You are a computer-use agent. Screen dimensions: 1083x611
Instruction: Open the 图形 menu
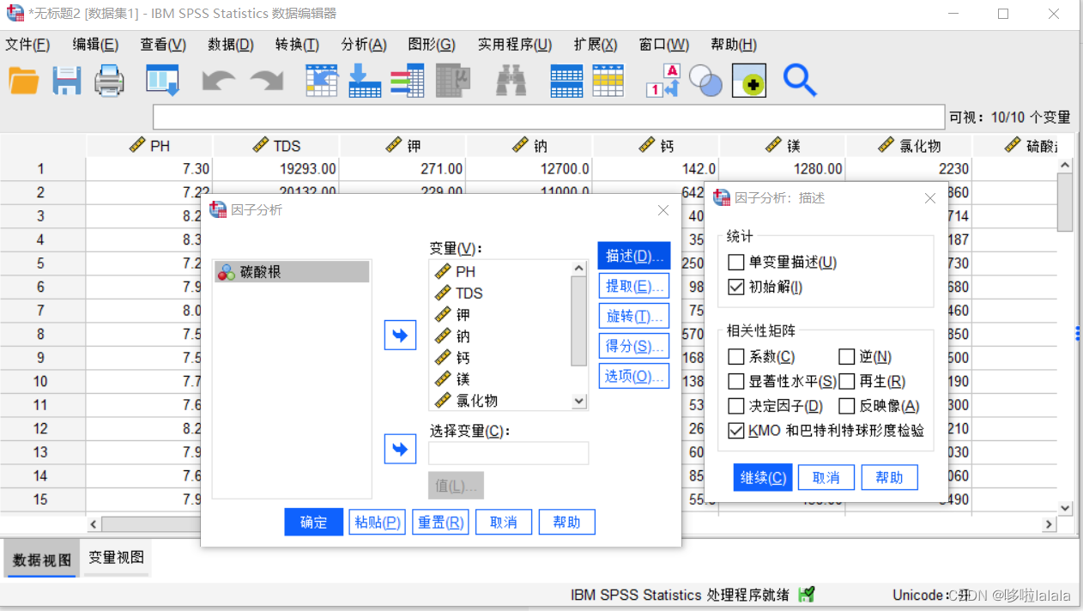click(432, 45)
